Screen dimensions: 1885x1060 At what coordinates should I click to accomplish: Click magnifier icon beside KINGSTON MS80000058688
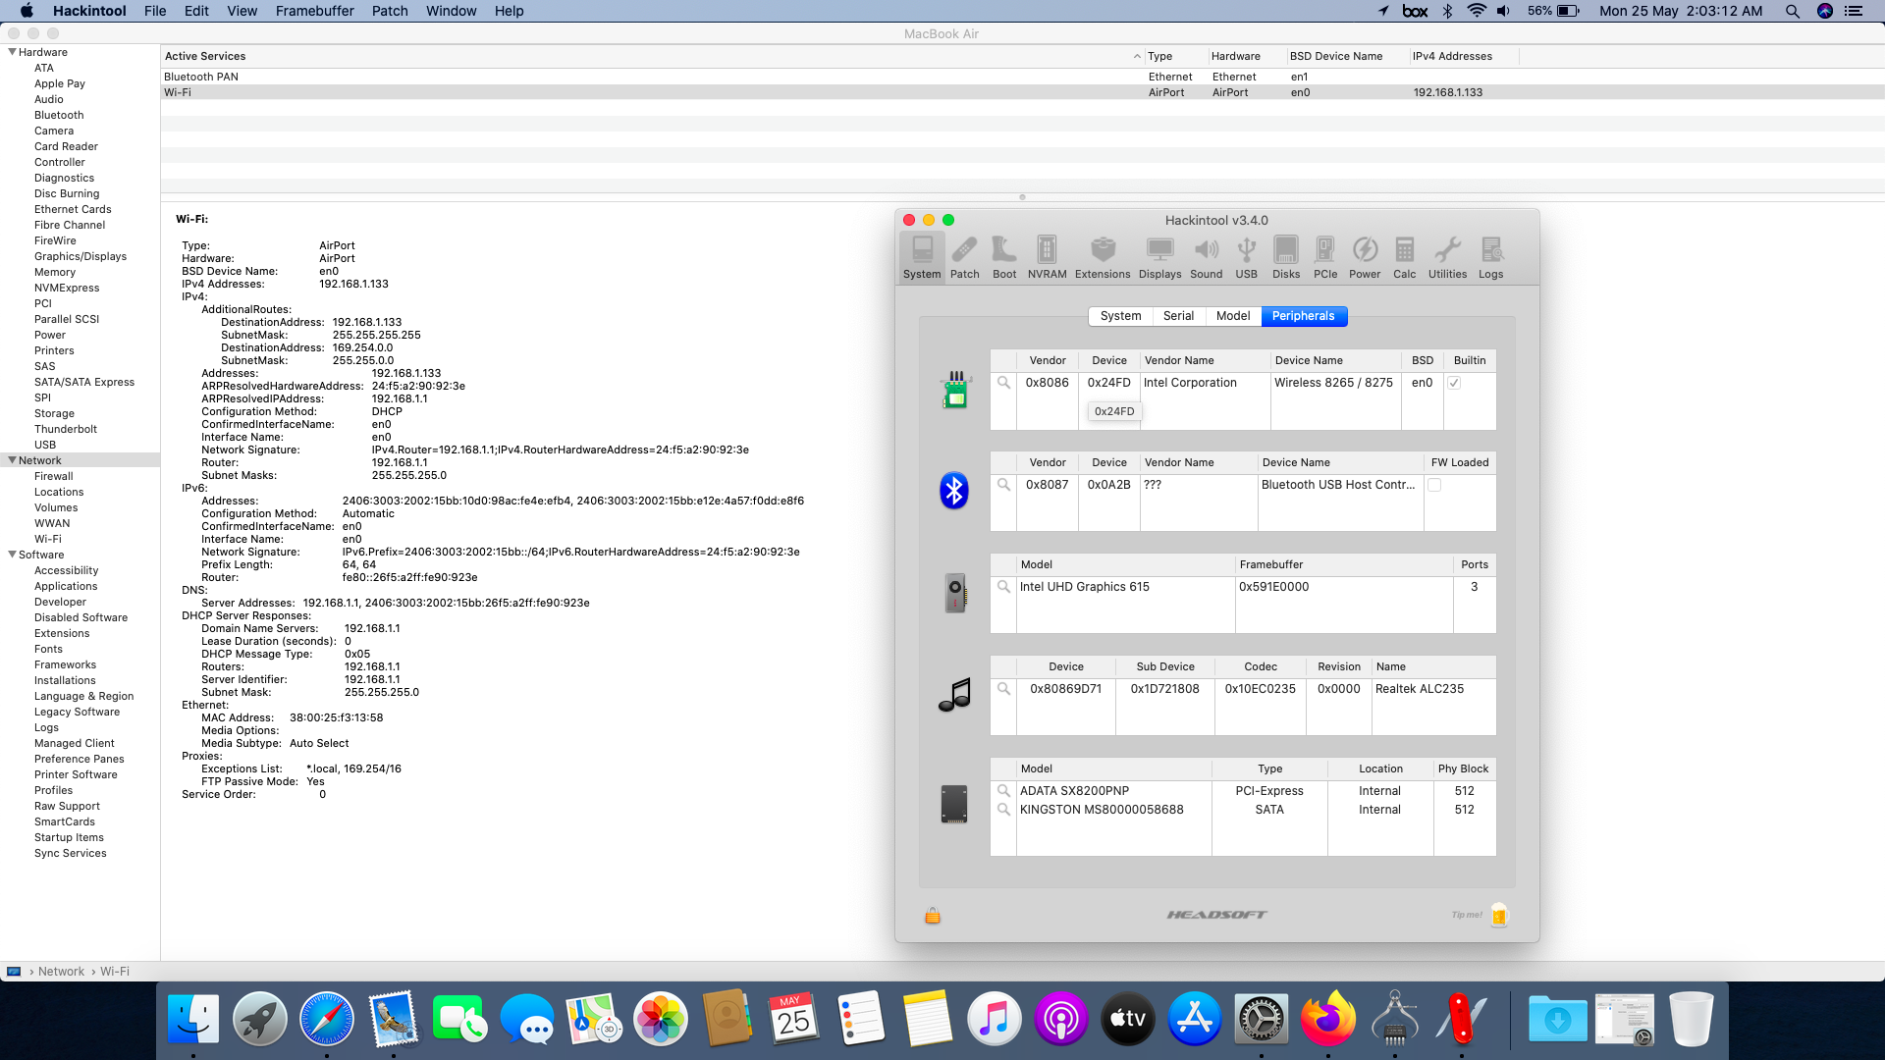(x=1003, y=810)
